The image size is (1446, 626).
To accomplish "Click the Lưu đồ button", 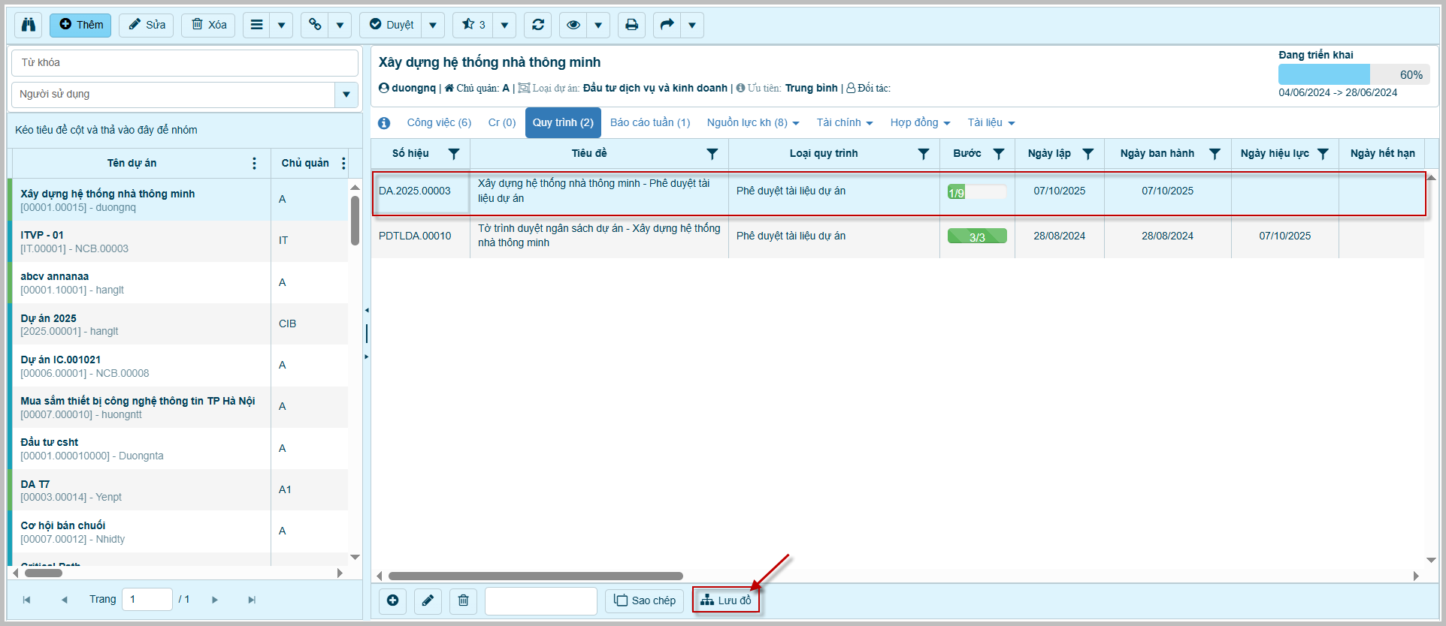I will click(726, 600).
